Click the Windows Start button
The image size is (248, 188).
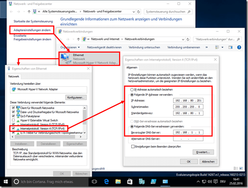(x=6, y=182)
